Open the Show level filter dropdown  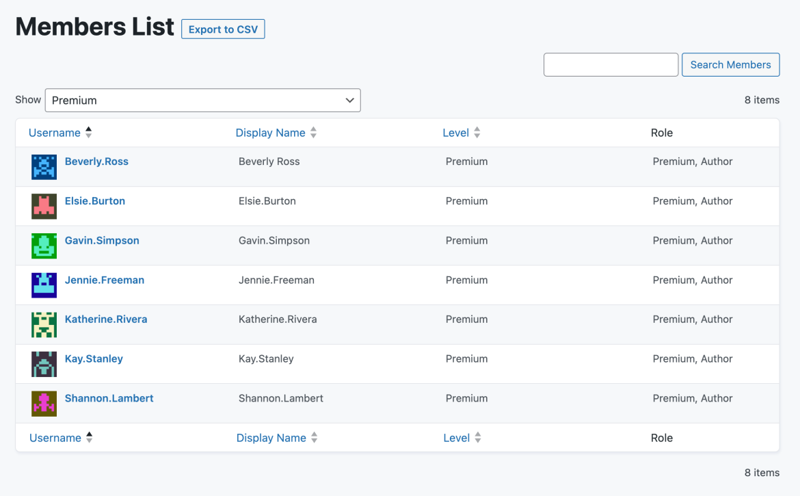click(x=203, y=100)
